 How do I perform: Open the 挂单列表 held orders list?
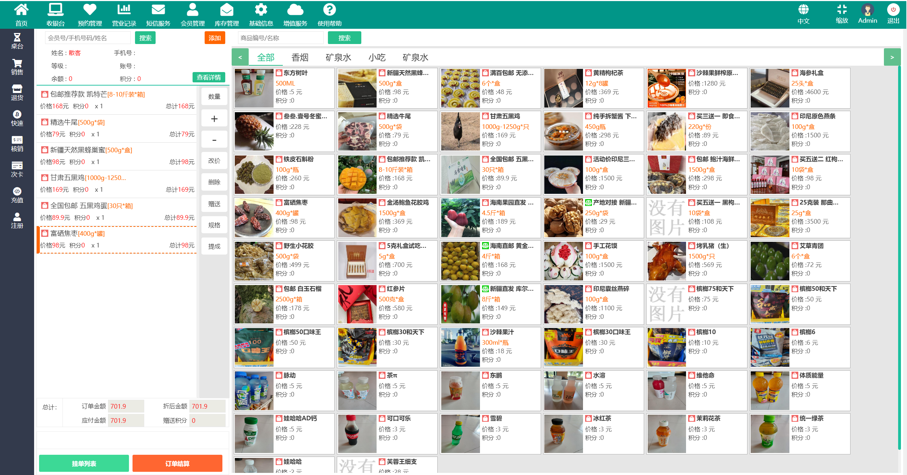(x=83, y=463)
